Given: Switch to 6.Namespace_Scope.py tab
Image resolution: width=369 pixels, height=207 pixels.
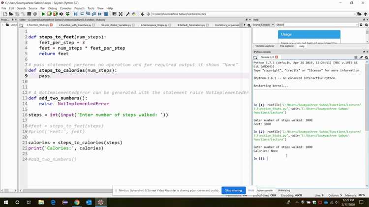Looking at the screenshot, I should 154,25.
